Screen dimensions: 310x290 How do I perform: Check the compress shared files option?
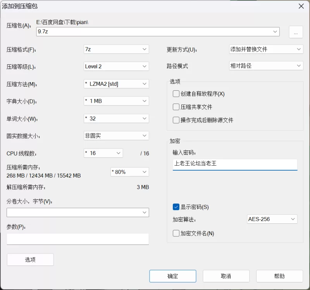click(x=176, y=107)
